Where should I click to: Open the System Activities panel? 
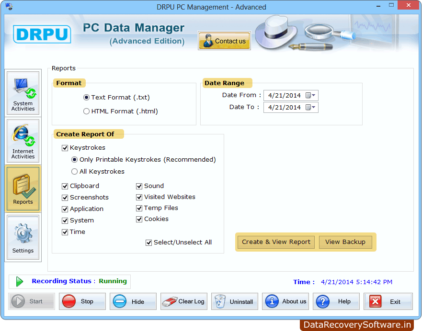23,93
